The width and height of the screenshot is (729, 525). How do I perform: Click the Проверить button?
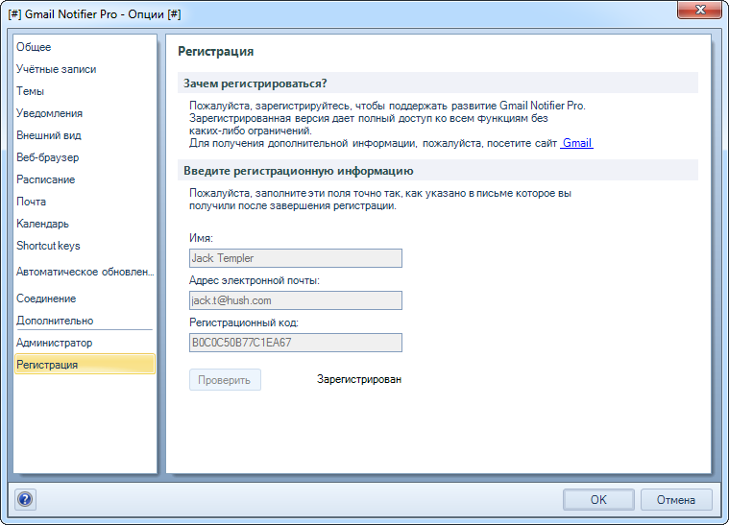(x=225, y=379)
